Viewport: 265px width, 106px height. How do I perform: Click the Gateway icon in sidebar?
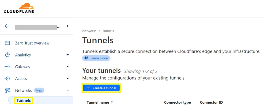tap(7, 67)
